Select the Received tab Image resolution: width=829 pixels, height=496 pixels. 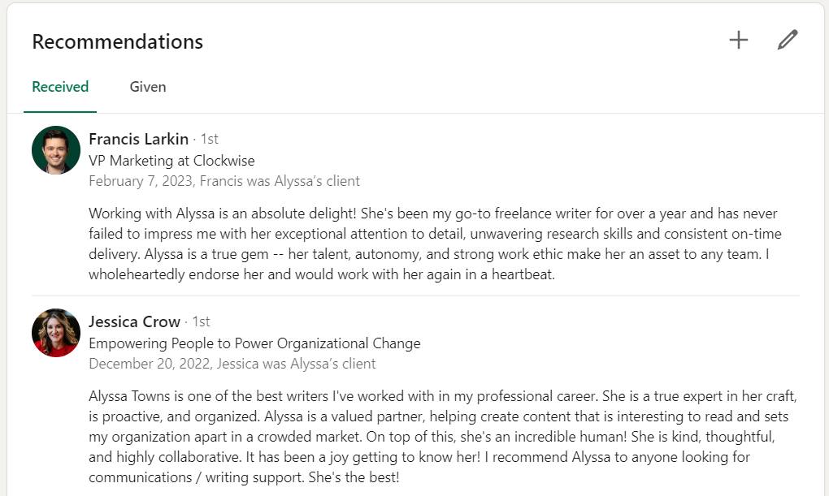click(x=60, y=87)
